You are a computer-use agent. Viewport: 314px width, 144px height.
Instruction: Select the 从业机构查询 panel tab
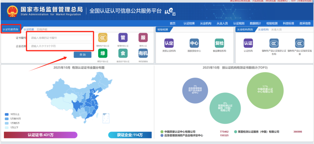coord(245,30)
